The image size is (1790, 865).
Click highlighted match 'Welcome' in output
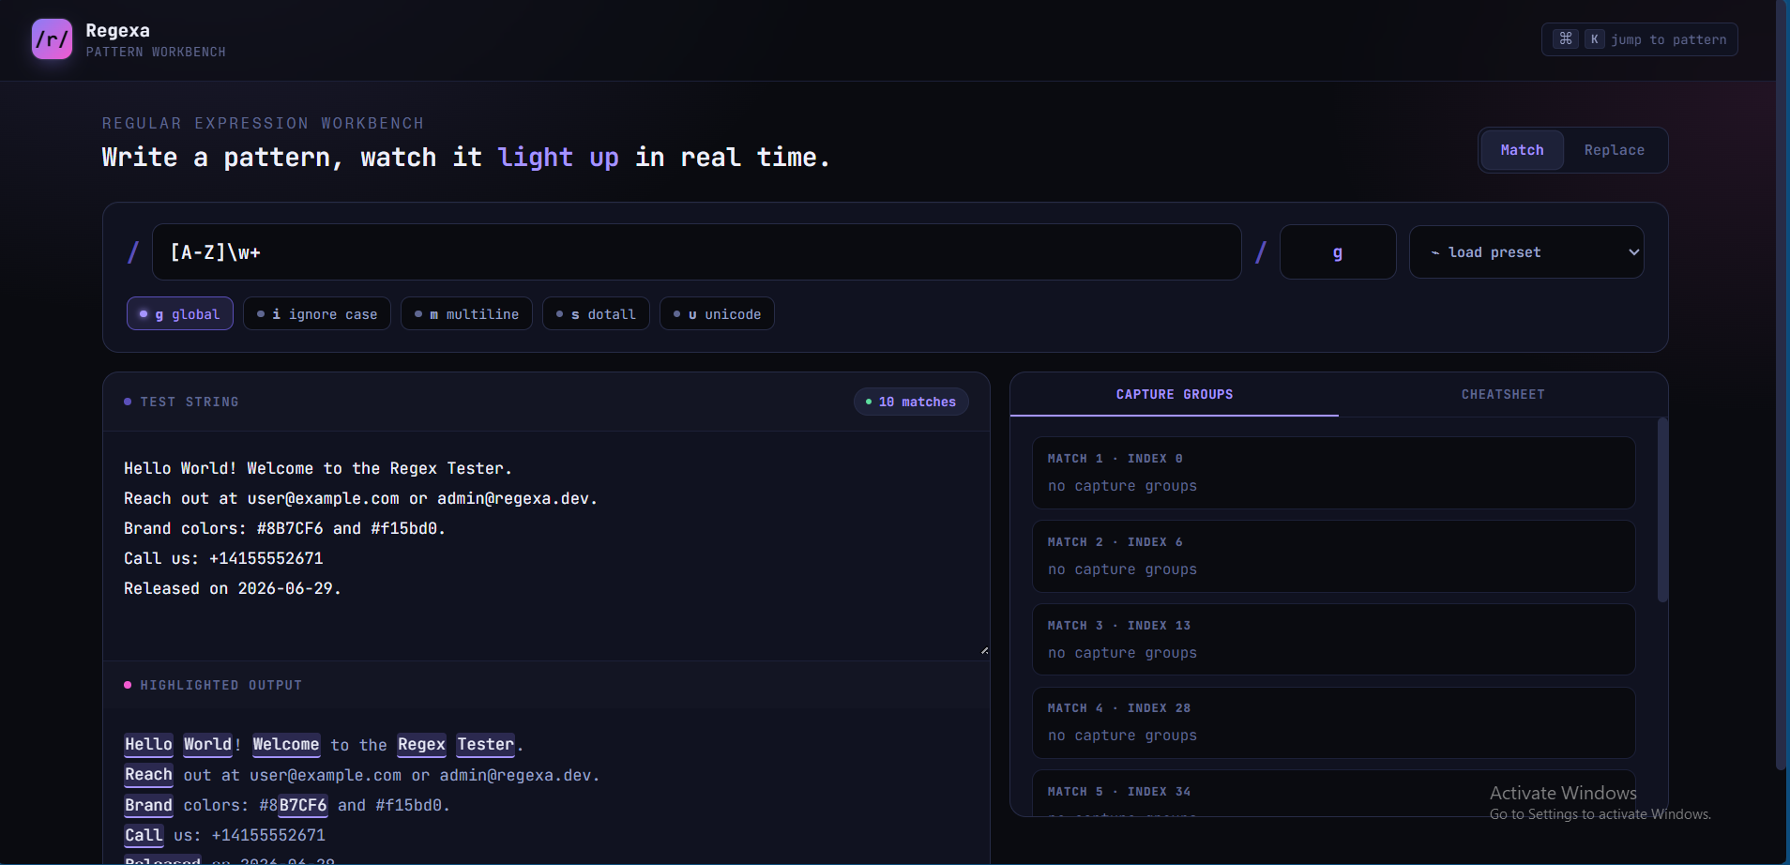(x=286, y=745)
